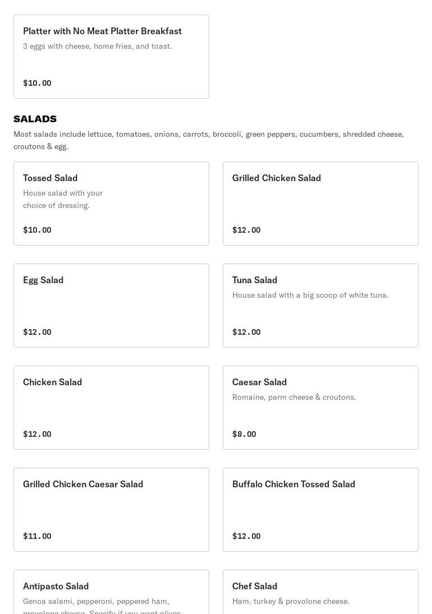
Task: Click the $8.00 price on Caesar Salad
Action: pos(244,434)
